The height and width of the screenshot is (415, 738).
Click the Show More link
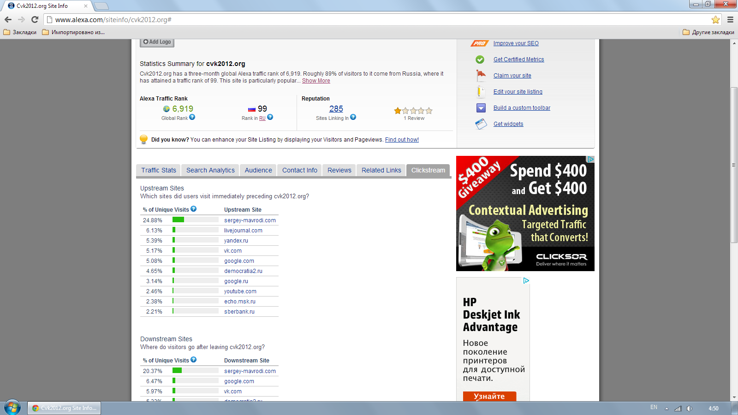(316, 81)
